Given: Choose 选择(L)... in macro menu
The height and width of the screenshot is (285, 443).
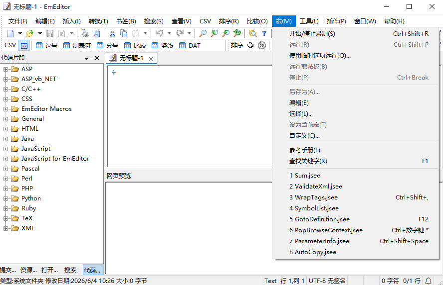Looking at the screenshot, I should tap(355, 114).
